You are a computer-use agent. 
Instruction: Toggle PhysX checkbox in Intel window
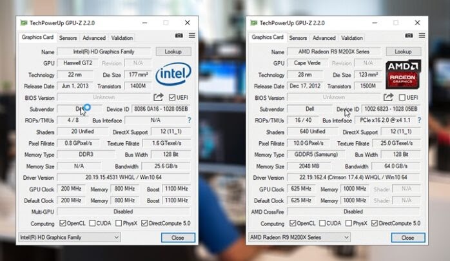click(119, 223)
